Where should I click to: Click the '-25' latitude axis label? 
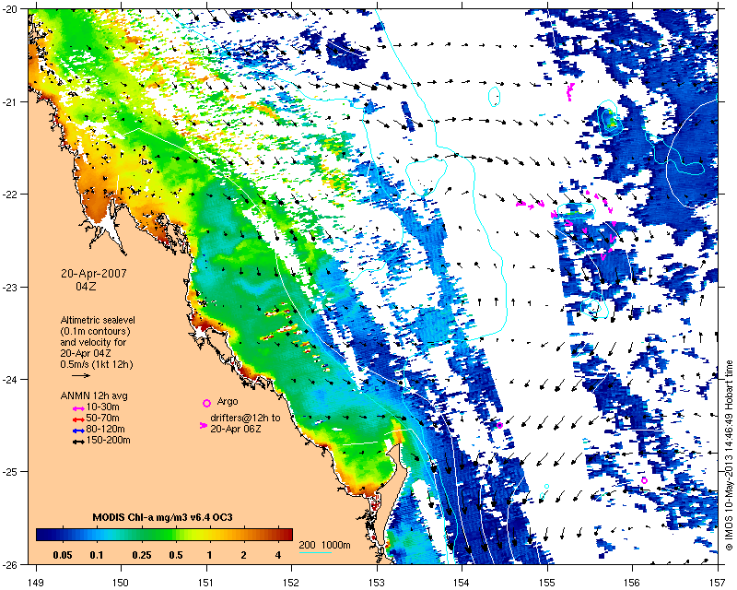point(9,471)
